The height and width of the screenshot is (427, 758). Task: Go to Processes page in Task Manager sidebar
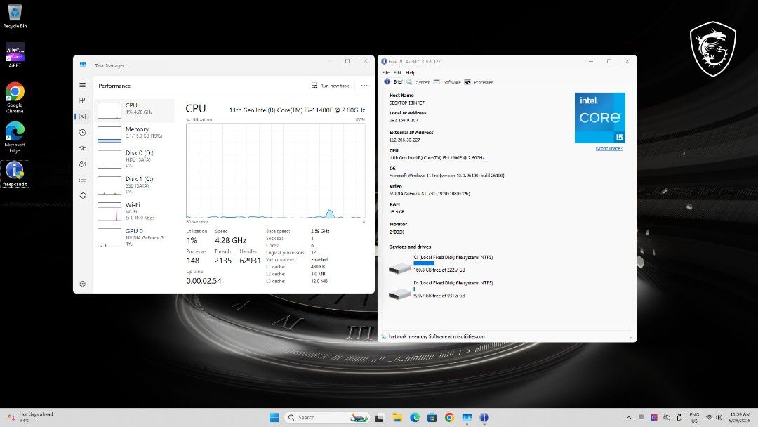pyautogui.click(x=83, y=100)
